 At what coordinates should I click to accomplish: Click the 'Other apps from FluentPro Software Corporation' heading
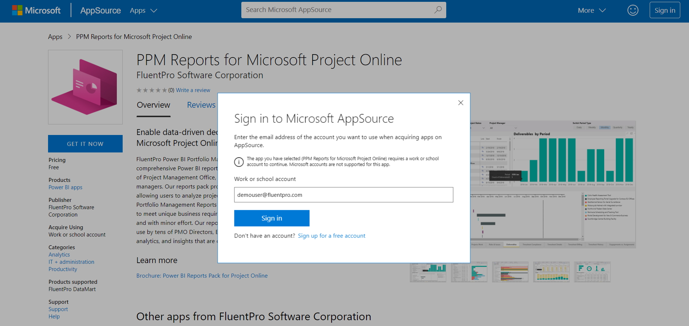tap(254, 317)
